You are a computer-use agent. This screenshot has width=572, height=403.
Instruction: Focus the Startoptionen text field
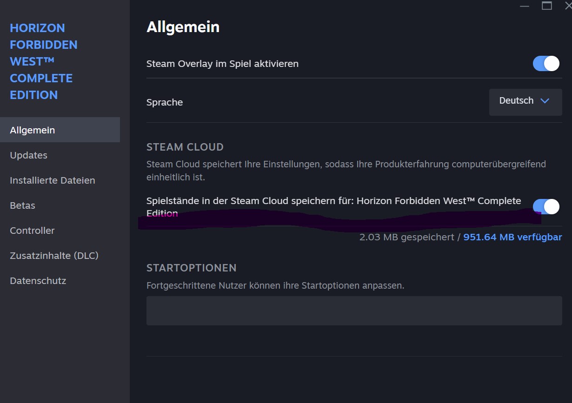coord(354,311)
